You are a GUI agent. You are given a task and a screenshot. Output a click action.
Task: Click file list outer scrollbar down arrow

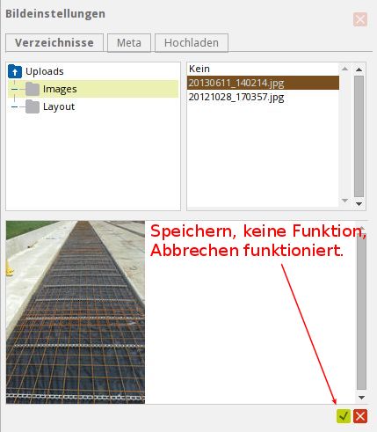tap(359, 204)
